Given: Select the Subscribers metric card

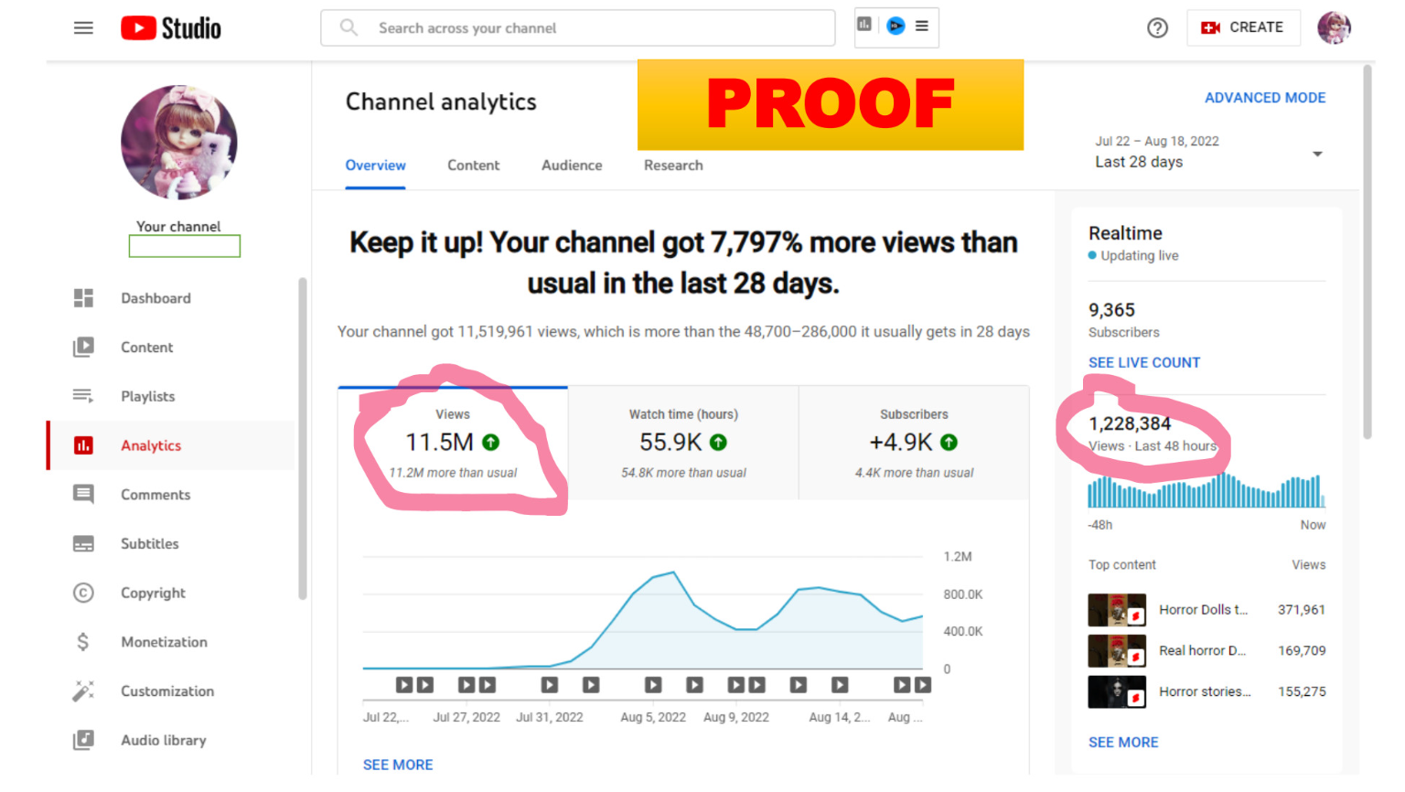Looking at the screenshot, I should 914,444.
